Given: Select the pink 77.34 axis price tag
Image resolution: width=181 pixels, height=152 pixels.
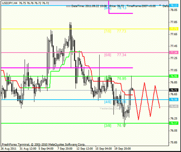Looking at the screenshot, I should click(x=174, y=52).
